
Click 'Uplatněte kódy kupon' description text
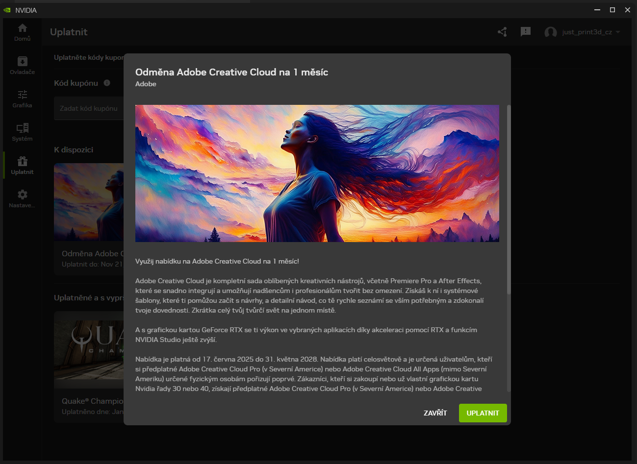click(x=89, y=57)
